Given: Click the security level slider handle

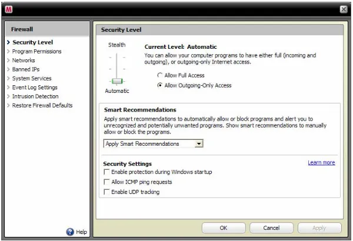Looking at the screenshot, I should pos(117,81).
